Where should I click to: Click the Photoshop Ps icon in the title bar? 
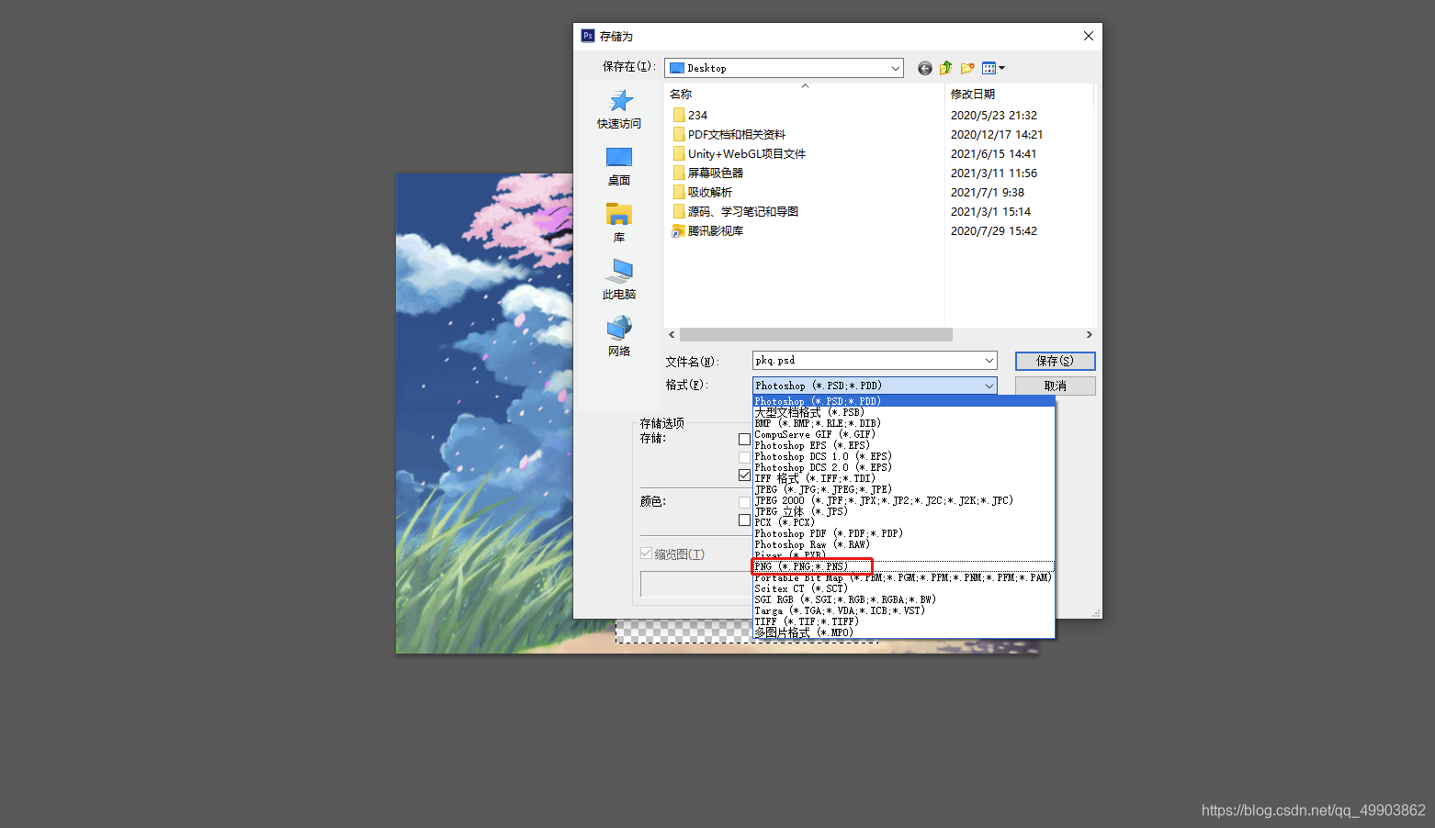588,36
